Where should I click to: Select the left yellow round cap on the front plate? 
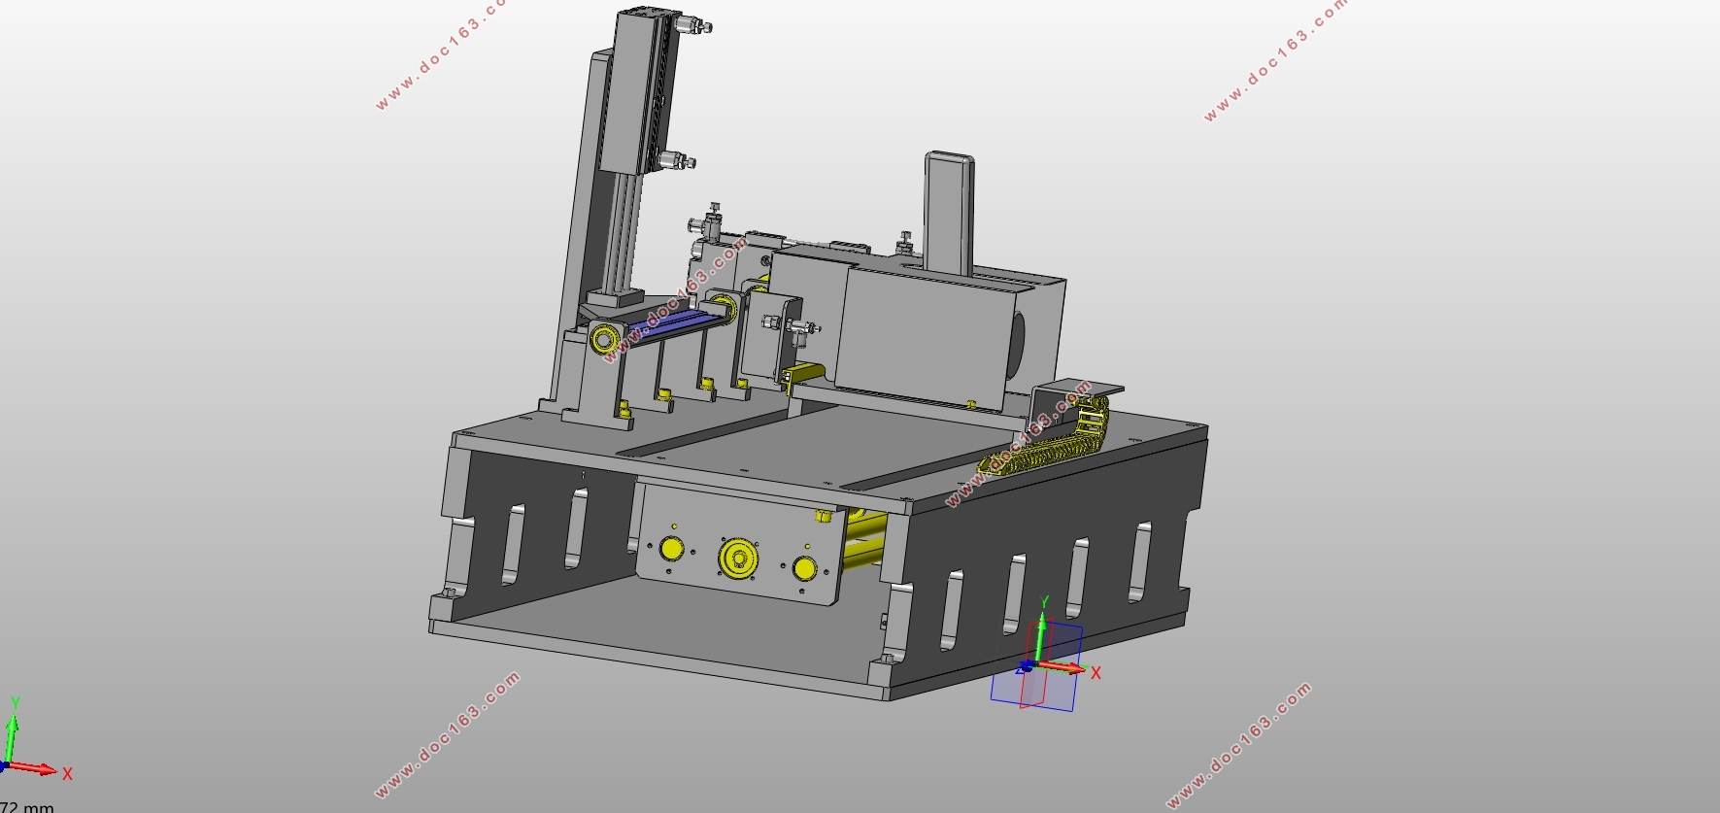671,548
